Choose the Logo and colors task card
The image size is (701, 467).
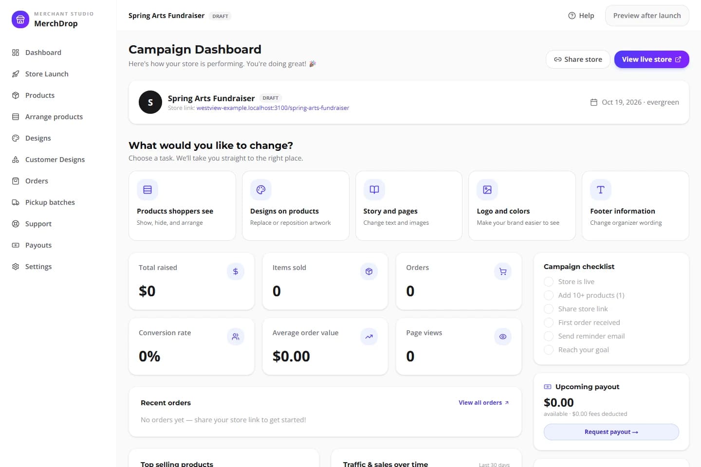coord(522,206)
